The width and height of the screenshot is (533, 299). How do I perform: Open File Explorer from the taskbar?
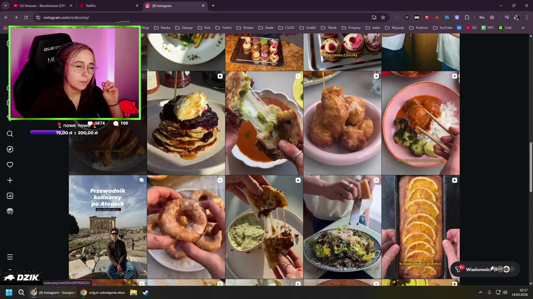(133, 292)
